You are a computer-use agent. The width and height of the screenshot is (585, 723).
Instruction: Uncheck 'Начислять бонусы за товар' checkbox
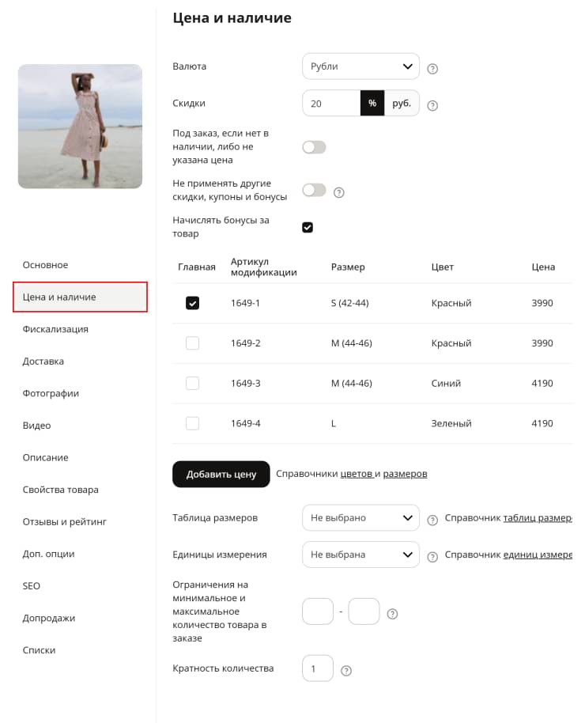click(308, 227)
